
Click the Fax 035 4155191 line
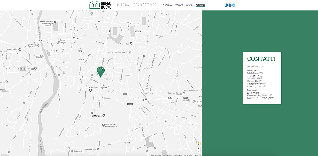click(x=255, y=81)
